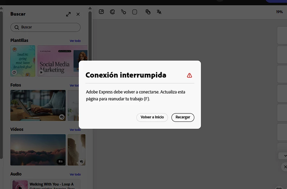Focus the Buscar search field

tap(45, 27)
